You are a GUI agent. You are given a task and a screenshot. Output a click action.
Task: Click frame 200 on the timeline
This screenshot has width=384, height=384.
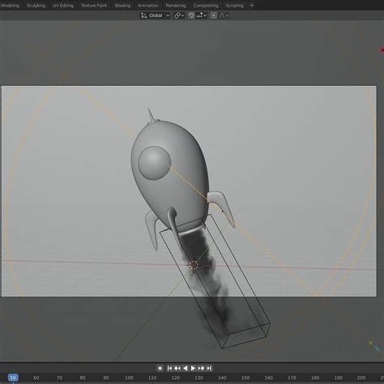tap(361, 378)
